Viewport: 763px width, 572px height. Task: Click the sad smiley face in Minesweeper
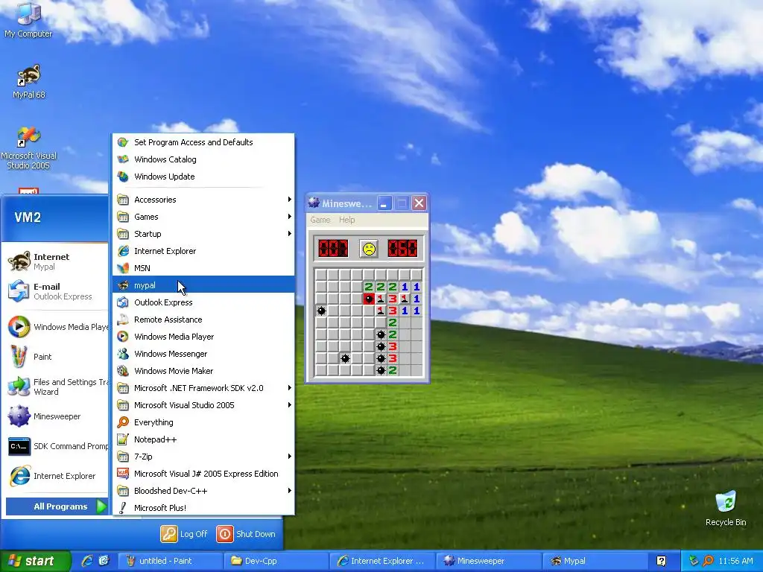(x=368, y=249)
